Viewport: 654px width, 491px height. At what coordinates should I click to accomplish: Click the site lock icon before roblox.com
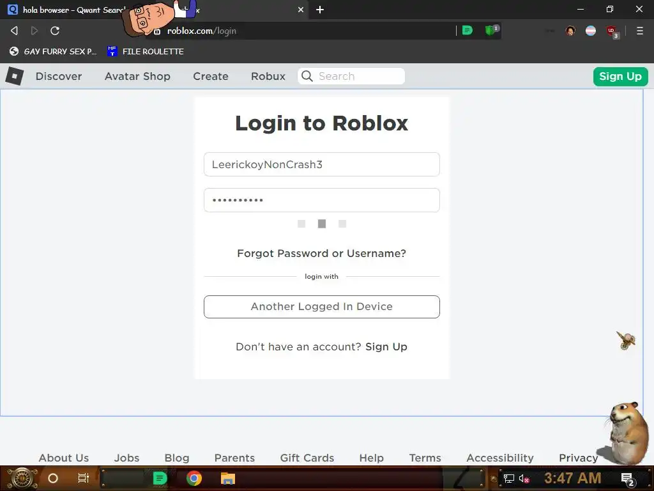point(157,31)
